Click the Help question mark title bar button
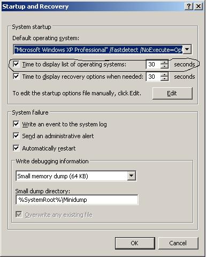Screen dimensions: 214x257 (189, 6)
